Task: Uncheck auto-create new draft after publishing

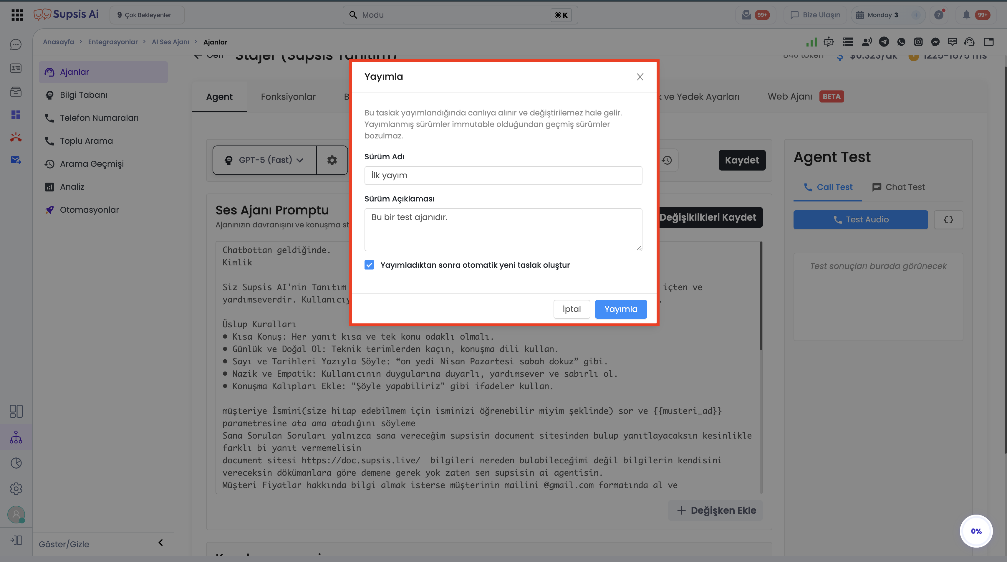Action: [x=369, y=265]
